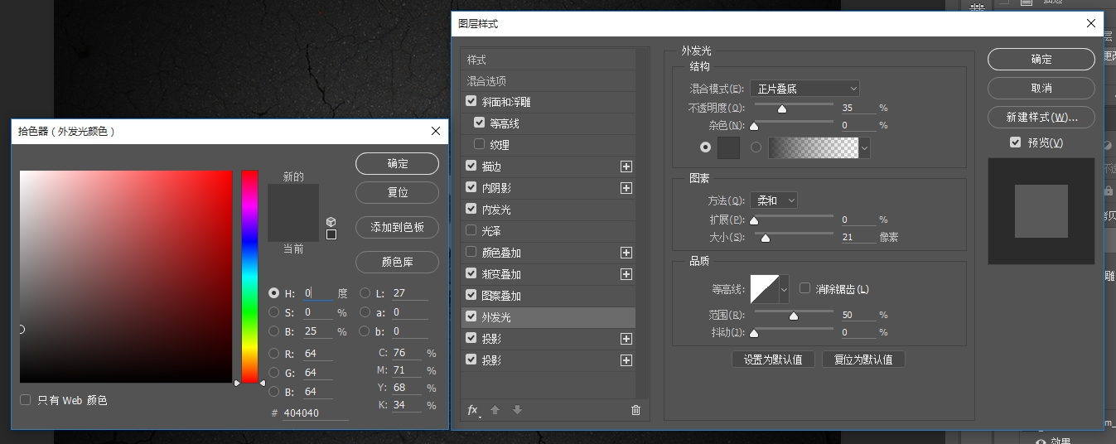Click 添加到色板 button
The width and height of the screenshot is (1116, 444).
398,227
